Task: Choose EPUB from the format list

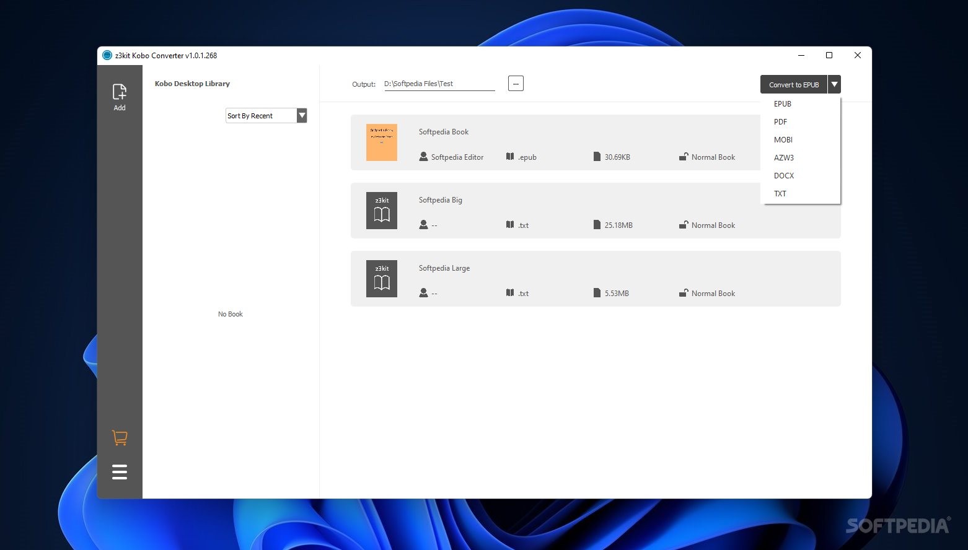Action: [783, 104]
